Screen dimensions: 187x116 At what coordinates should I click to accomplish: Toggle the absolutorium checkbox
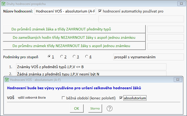pyautogui.click(x=121, y=98)
